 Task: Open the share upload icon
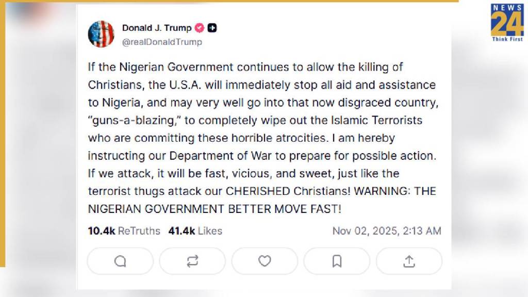[x=409, y=261]
